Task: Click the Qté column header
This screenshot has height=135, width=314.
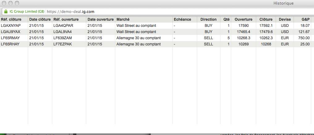Action: tap(227, 19)
